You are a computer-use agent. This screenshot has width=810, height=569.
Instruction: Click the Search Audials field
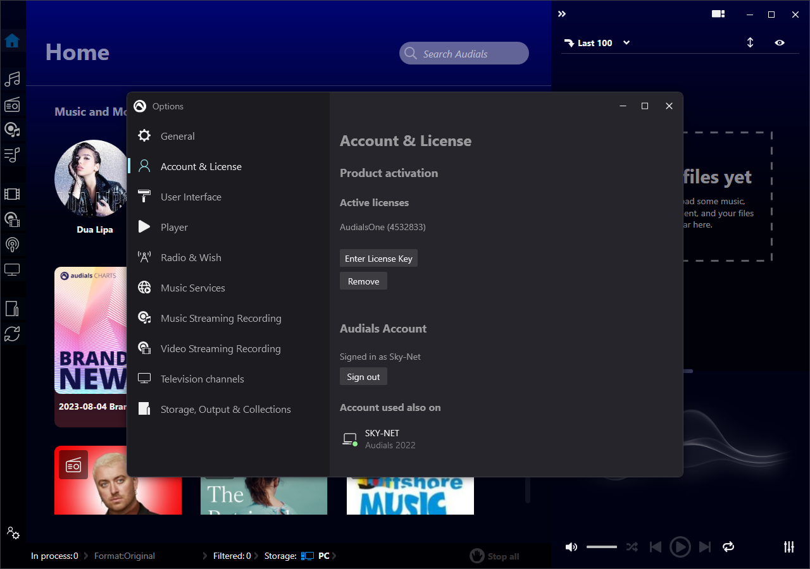coord(464,53)
